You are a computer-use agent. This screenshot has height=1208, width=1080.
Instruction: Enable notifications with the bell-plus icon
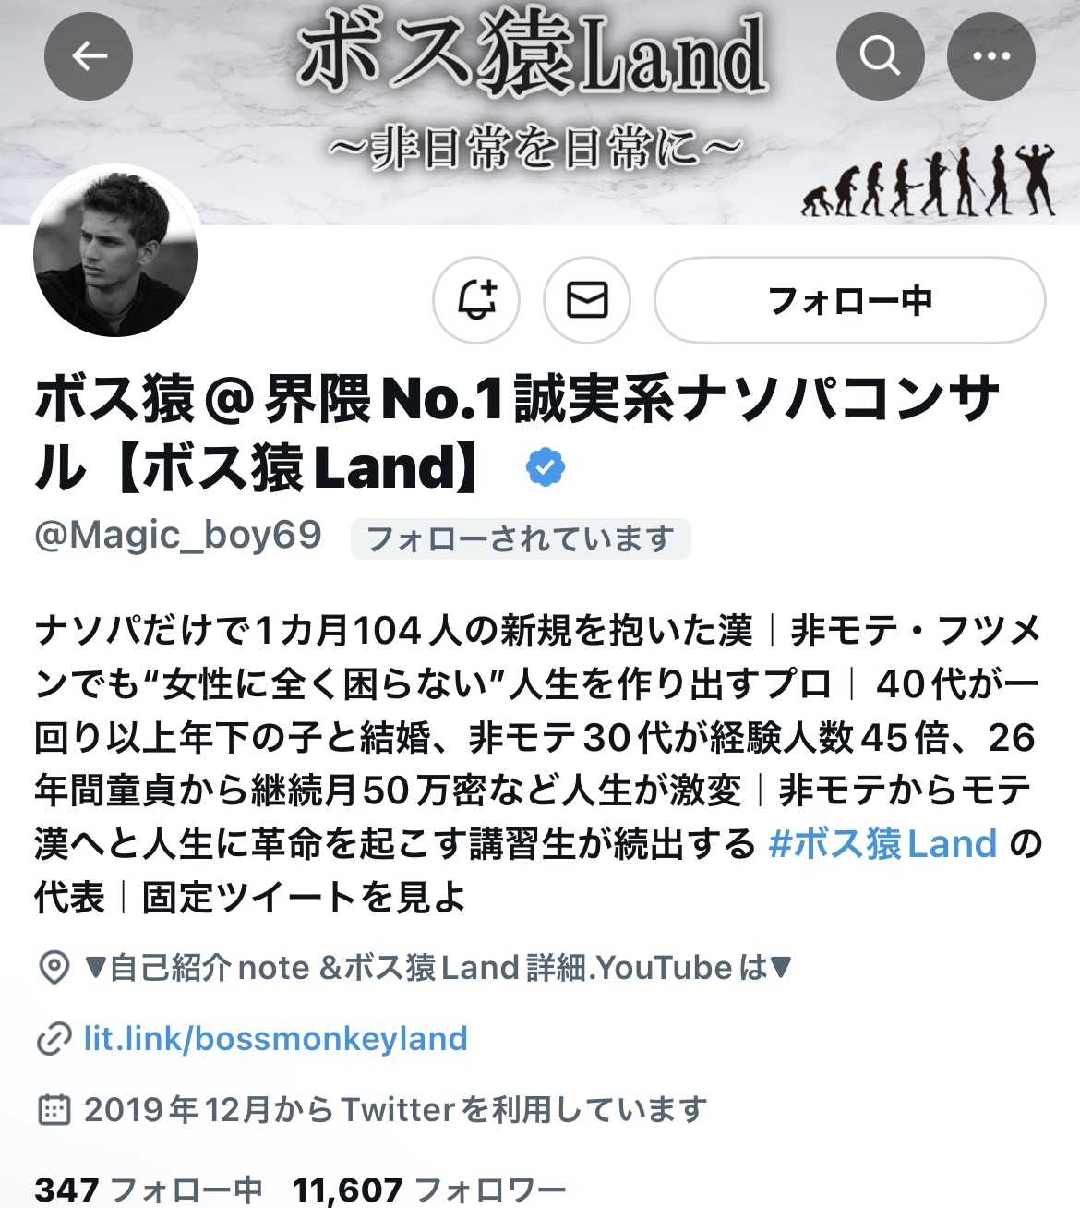pyautogui.click(x=476, y=300)
